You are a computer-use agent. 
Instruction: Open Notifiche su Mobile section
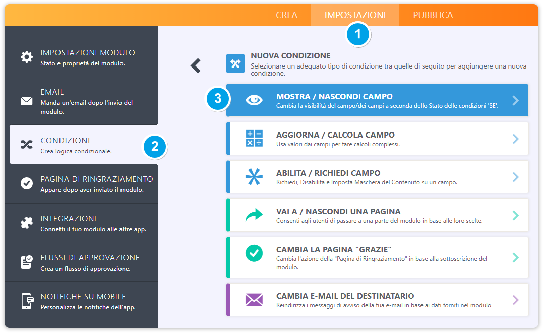coord(81,301)
